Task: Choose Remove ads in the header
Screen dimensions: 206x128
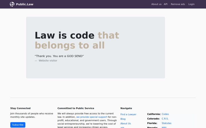Action: click(x=178, y=4)
